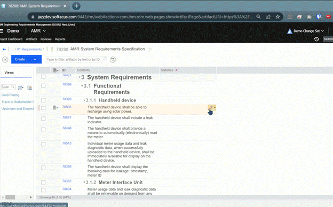Viewport: 333px width, 207px height.
Task: Check the box for artifact 78635
Action: (43, 108)
